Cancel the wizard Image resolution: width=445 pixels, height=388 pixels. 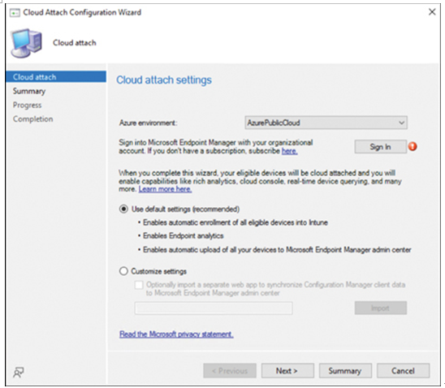(403, 371)
